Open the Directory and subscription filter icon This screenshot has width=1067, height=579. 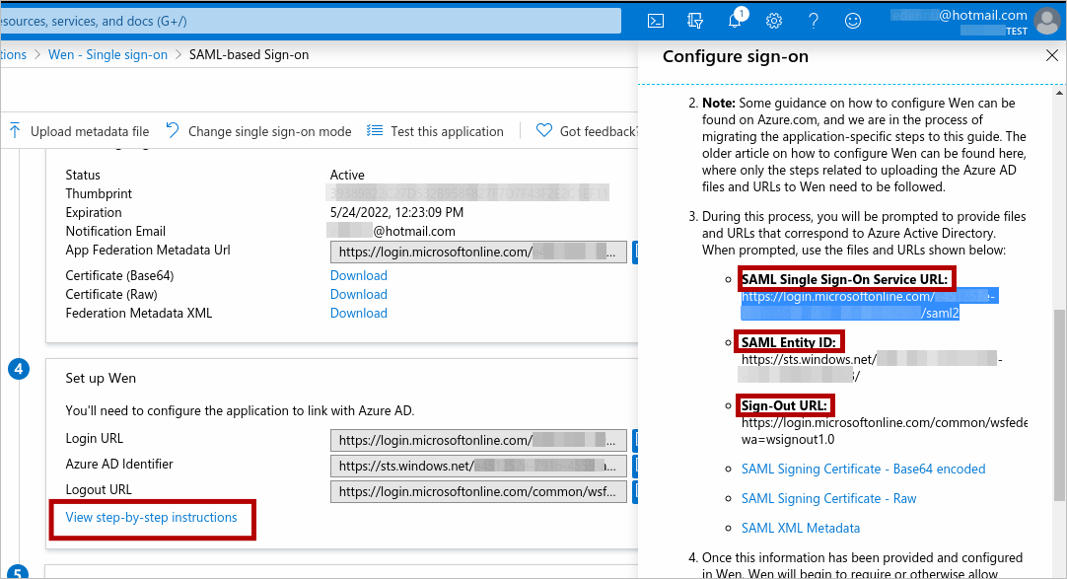(695, 21)
